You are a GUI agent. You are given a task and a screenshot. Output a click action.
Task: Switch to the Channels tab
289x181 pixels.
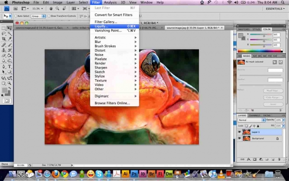254,115
